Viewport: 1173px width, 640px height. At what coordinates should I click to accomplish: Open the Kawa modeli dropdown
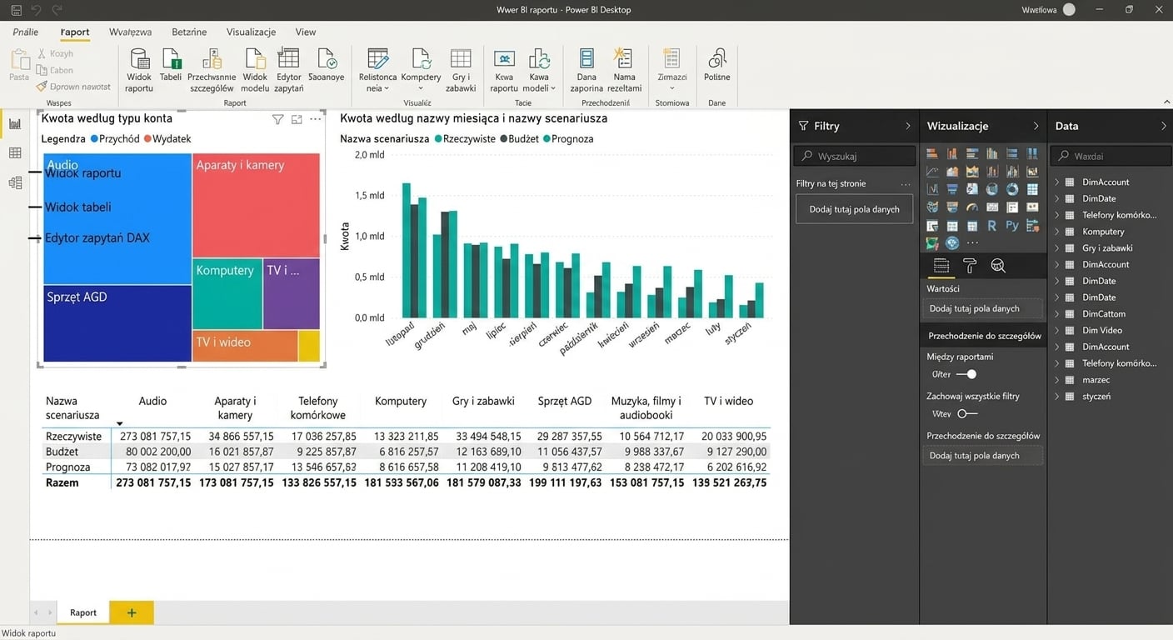pyautogui.click(x=539, y=70)
